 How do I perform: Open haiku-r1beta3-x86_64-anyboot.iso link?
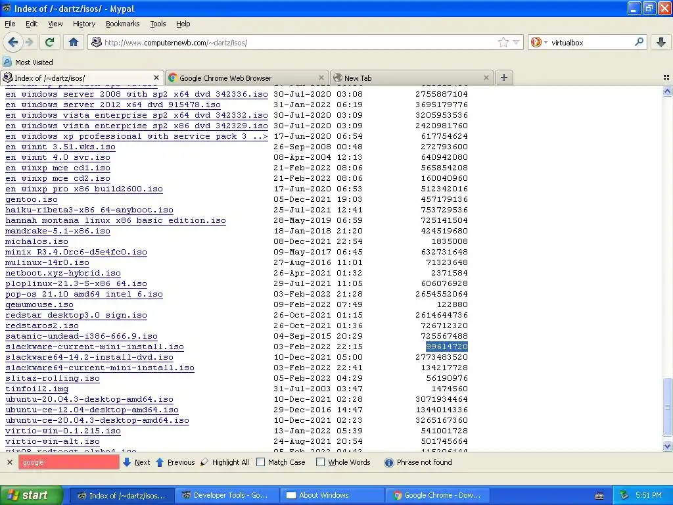click(x=89, y=210)
